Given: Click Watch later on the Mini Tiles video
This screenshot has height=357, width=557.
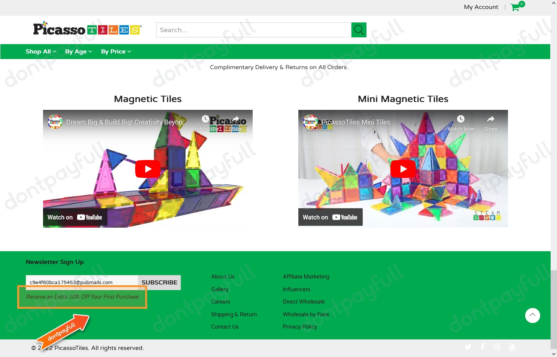Looking at the screenshot, I should pyautogui.click(x=460, y=122).
